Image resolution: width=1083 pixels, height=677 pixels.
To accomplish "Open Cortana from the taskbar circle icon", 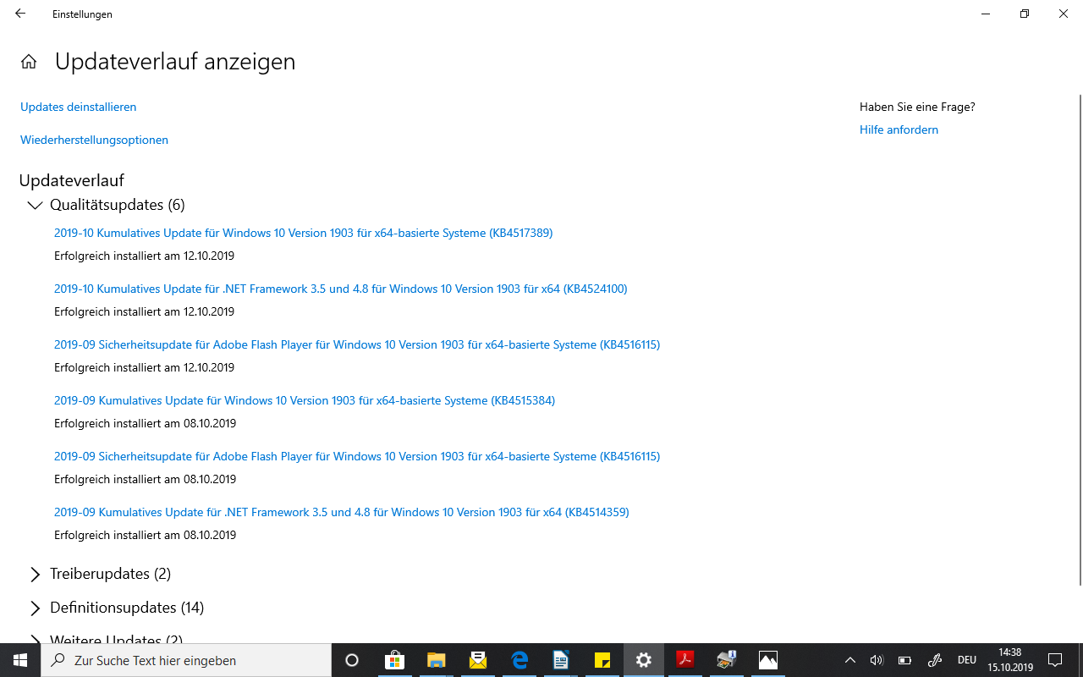I will pyautogui.click(x=352, y=660).
